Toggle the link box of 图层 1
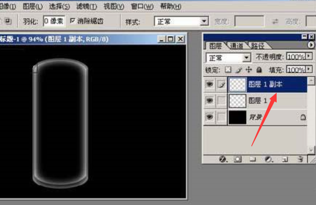 222,100
